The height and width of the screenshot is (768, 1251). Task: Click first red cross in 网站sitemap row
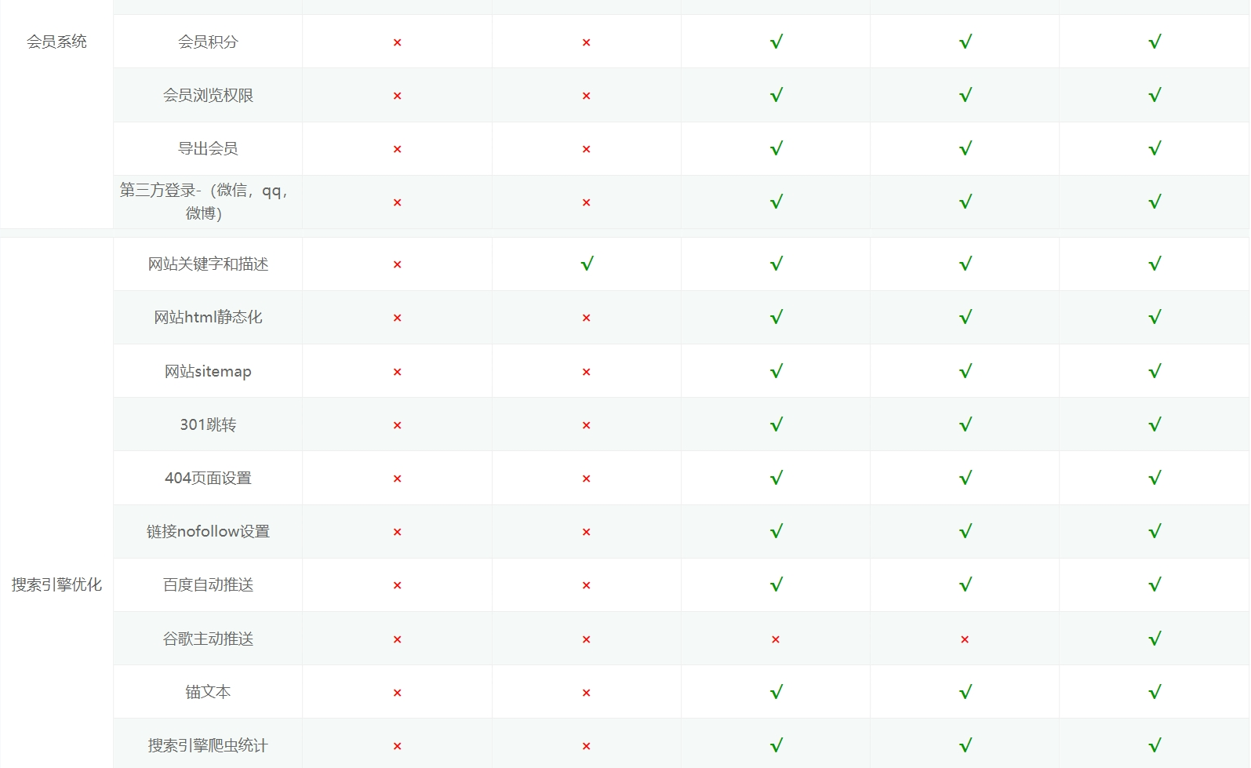[x=397, y=372]
